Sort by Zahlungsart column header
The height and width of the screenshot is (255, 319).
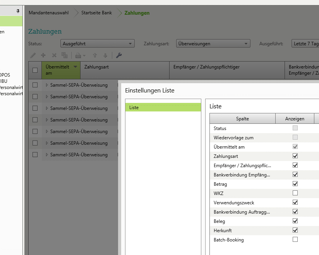coord(125,70)
